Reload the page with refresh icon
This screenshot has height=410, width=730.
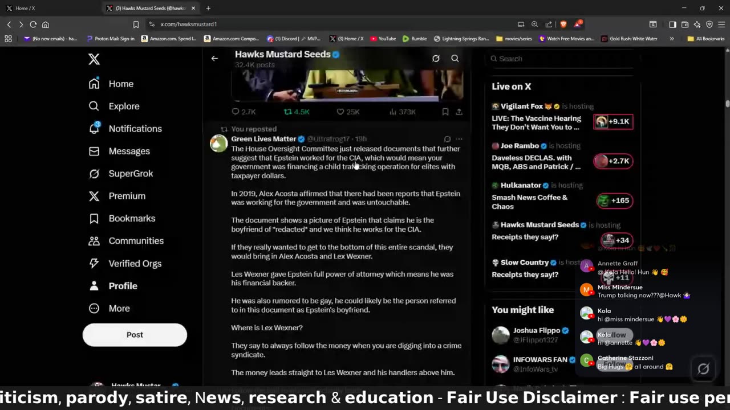[x=33, y=24]
